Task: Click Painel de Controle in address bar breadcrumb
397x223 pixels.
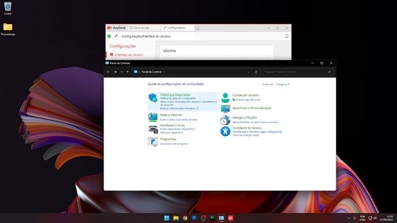Action: point(151,72)
